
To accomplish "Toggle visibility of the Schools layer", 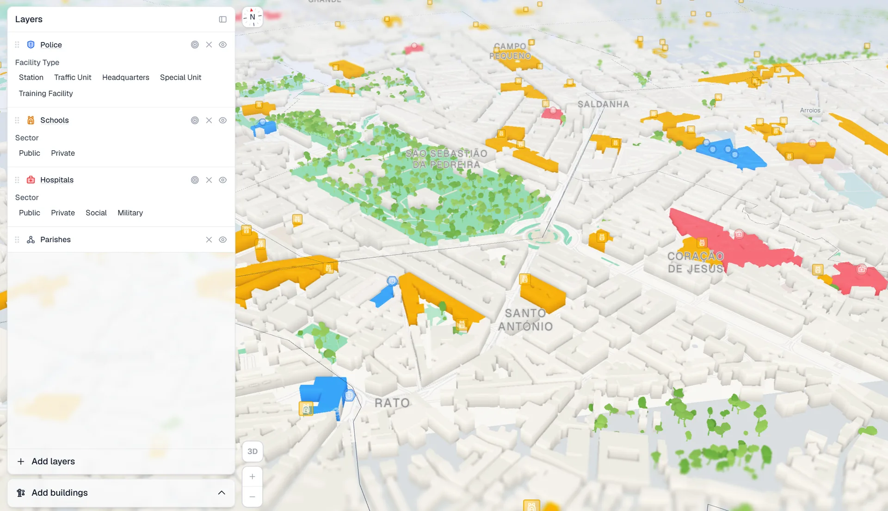I will pyautogui.click(x=222, y=120).
